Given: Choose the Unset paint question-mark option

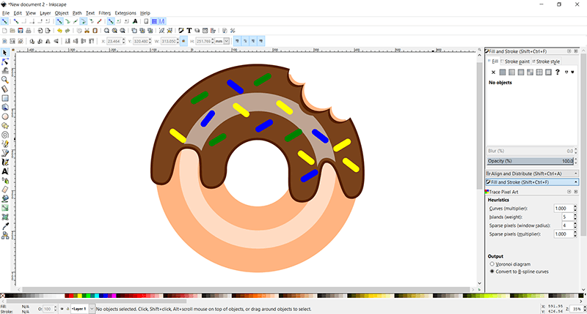Looking at the screenshot, I should point(558,72).
